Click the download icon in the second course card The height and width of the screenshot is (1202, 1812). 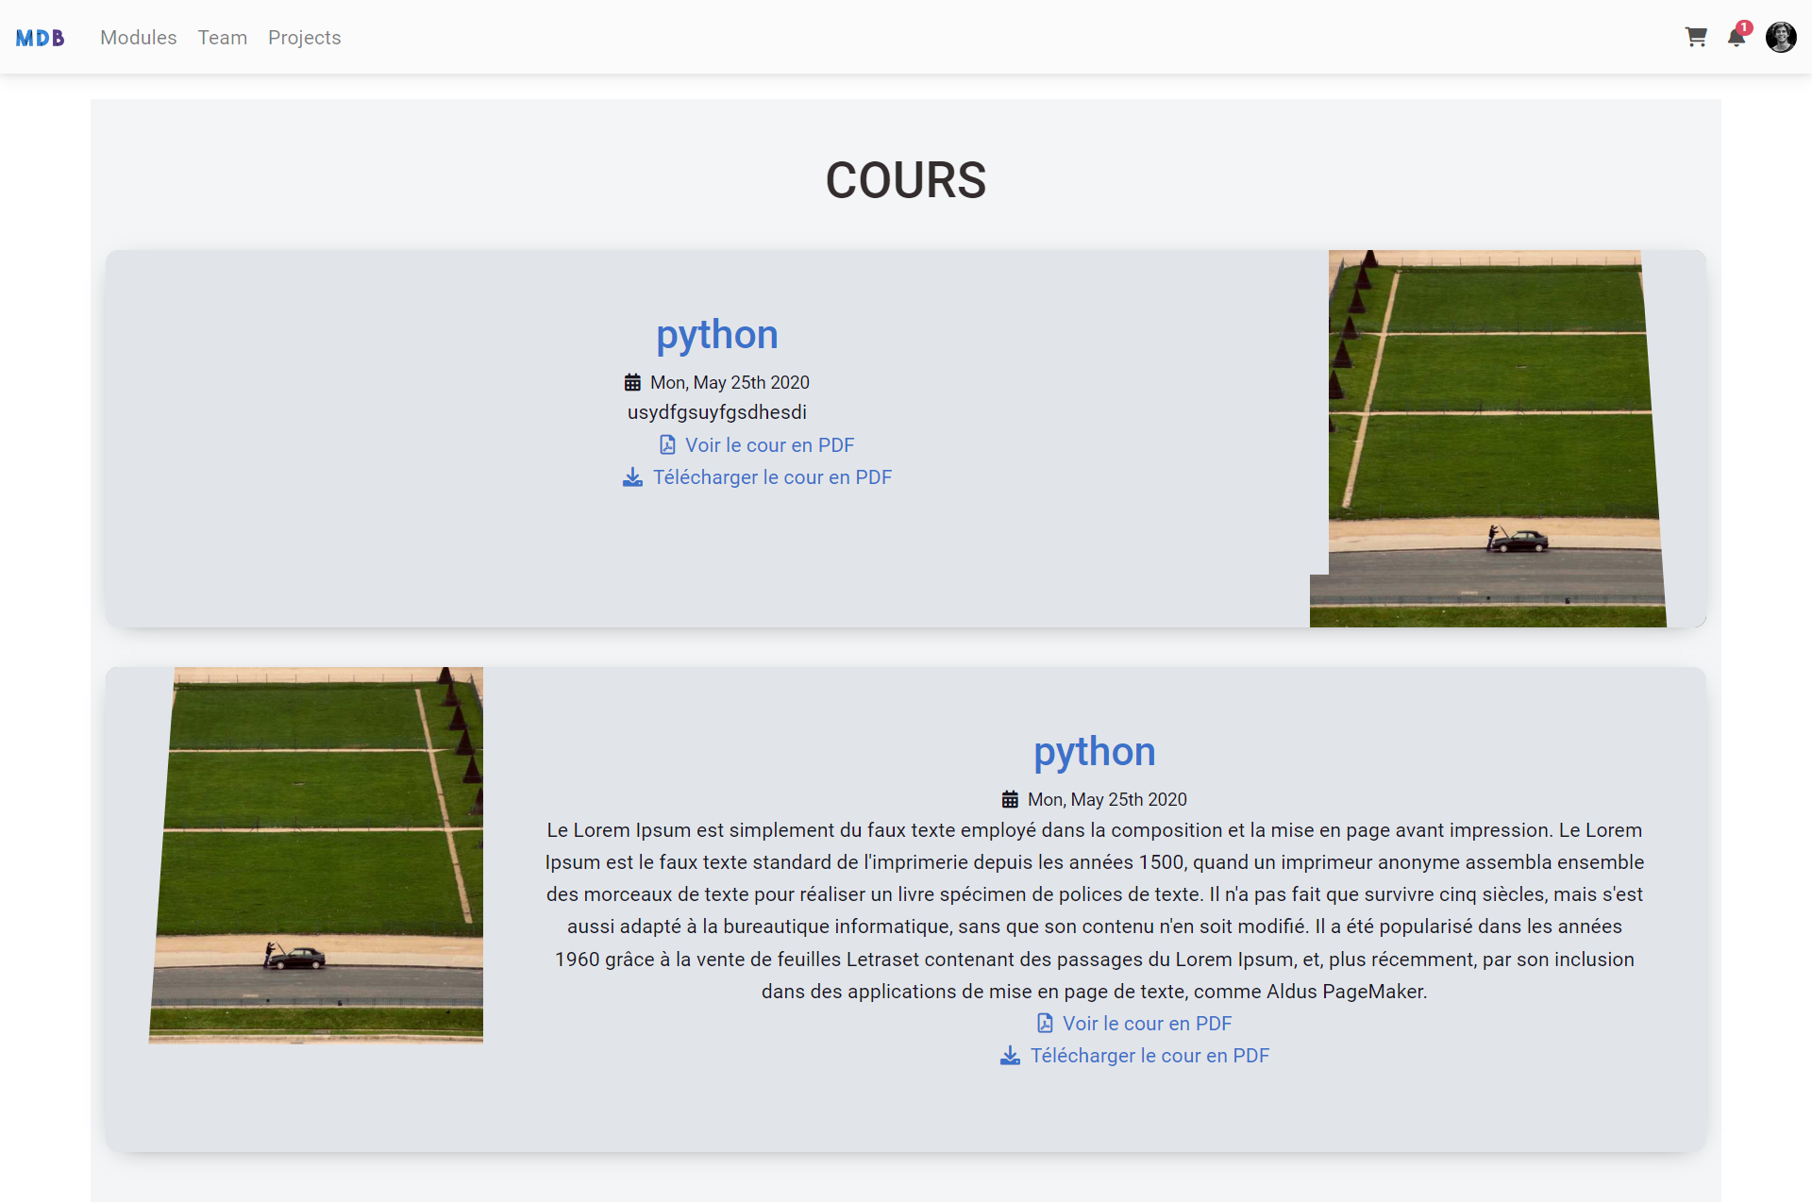(1010, 1056)
